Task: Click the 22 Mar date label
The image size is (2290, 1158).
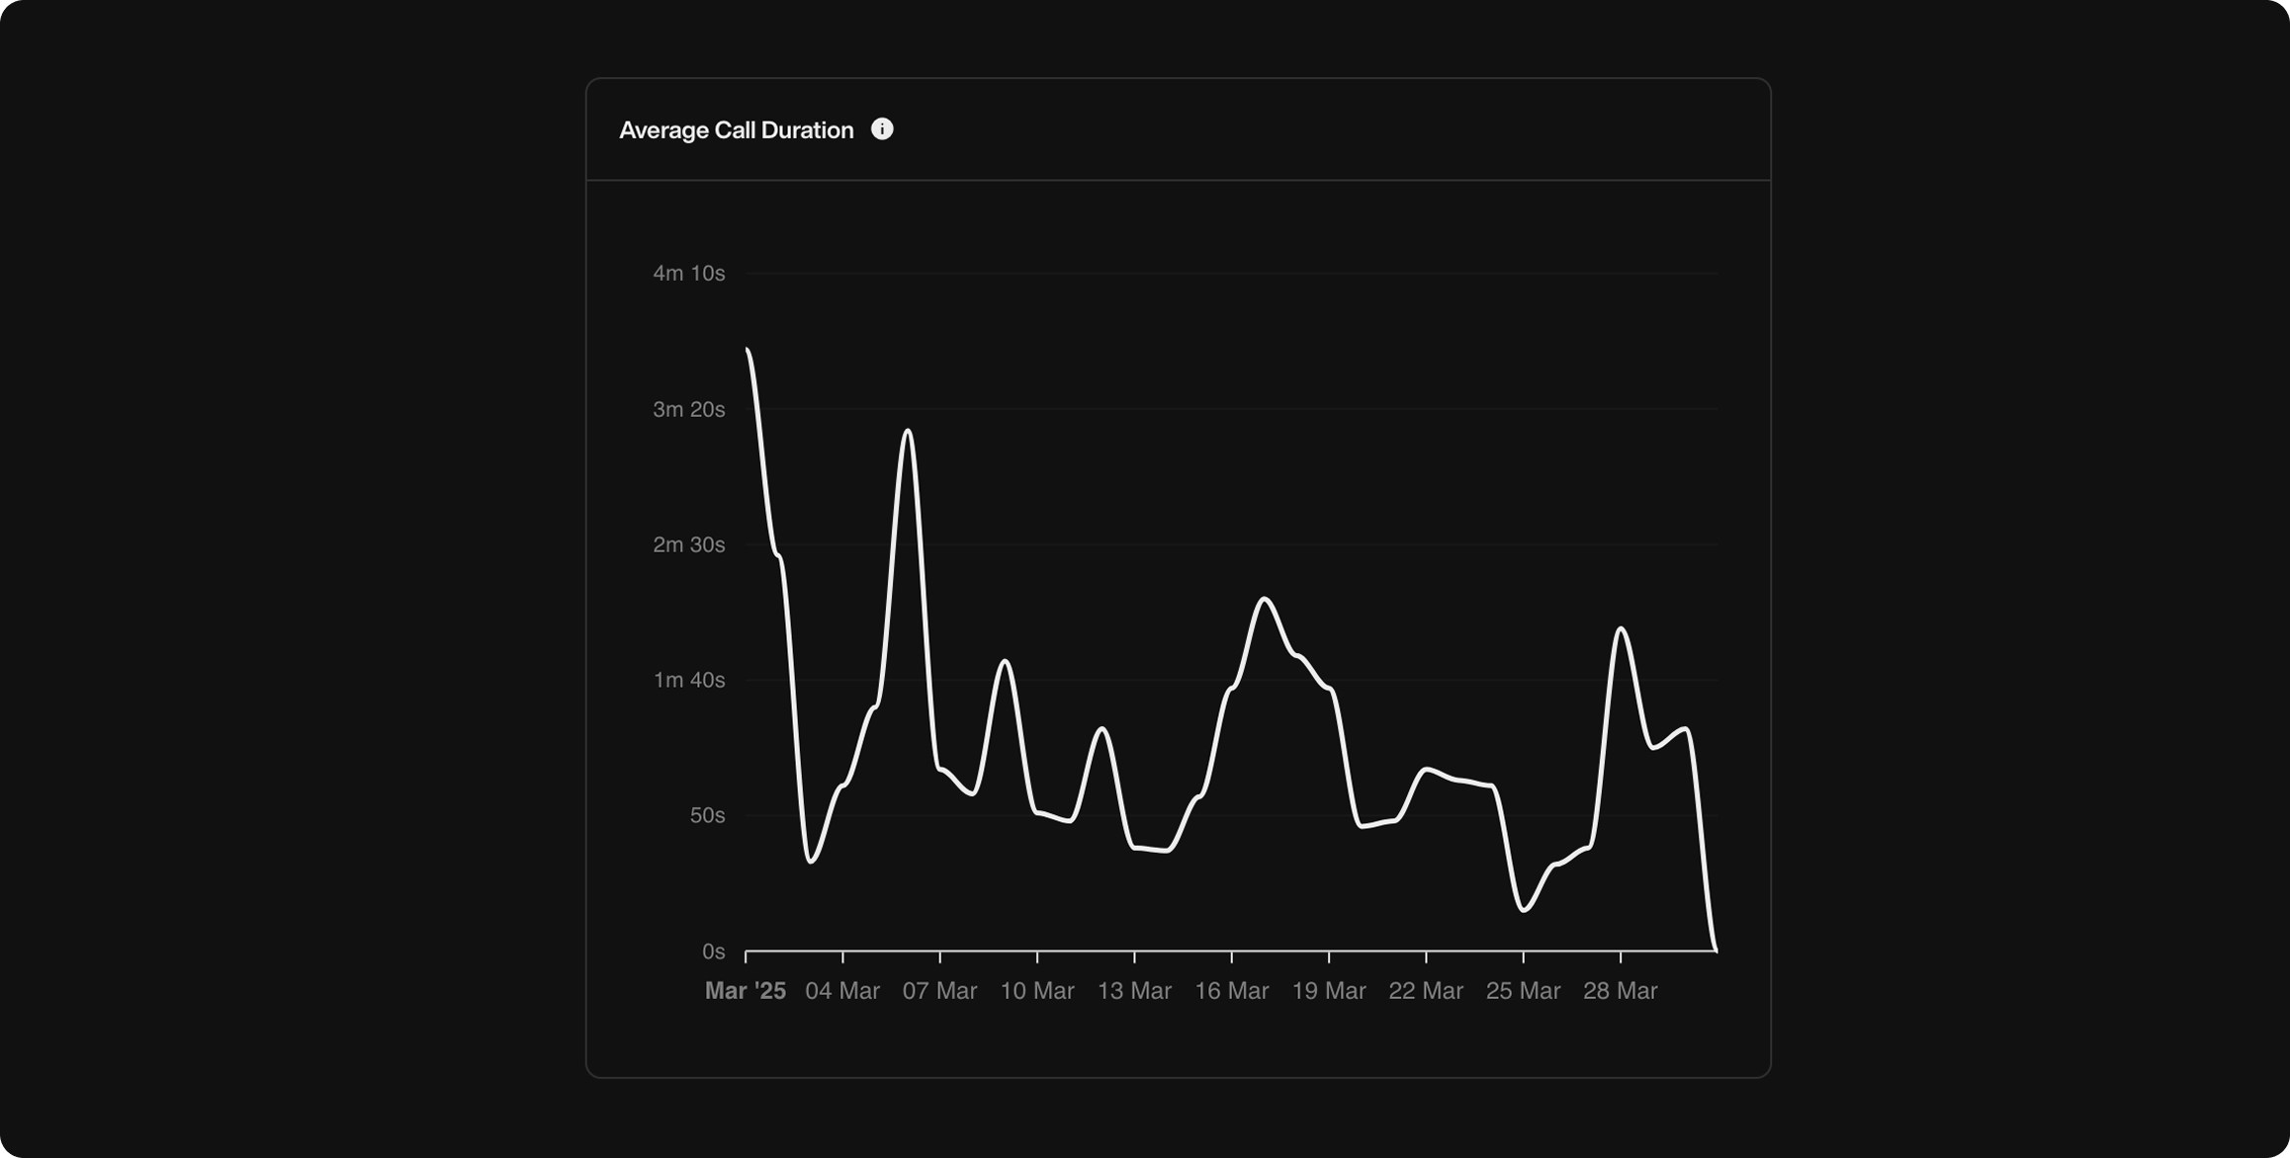Action: pos(1429,990)
